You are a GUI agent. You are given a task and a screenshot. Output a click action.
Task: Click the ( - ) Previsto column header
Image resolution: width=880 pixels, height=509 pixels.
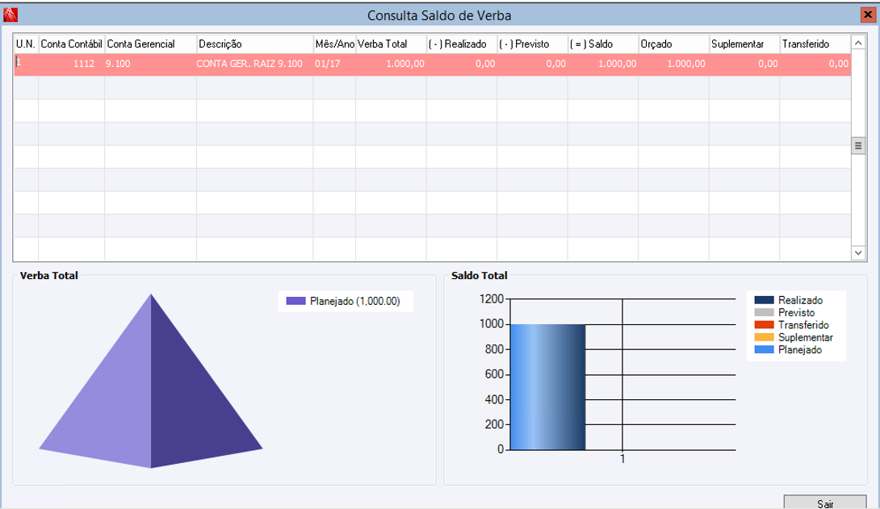tap(532, 44)
